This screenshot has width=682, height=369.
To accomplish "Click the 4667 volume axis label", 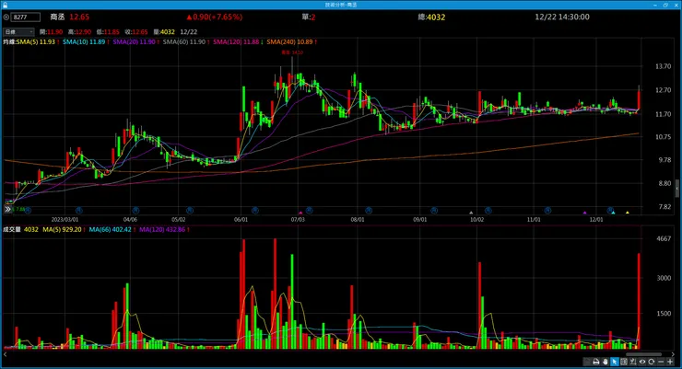I will pyautogui.click(x=664, y=238).
